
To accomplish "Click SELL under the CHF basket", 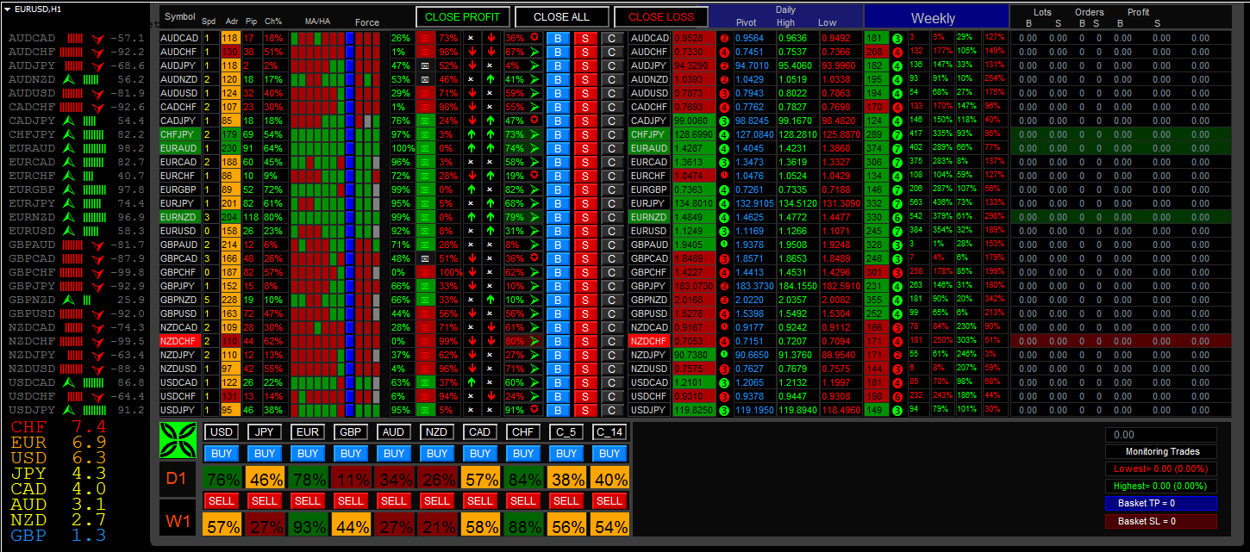I will (523, 500).
